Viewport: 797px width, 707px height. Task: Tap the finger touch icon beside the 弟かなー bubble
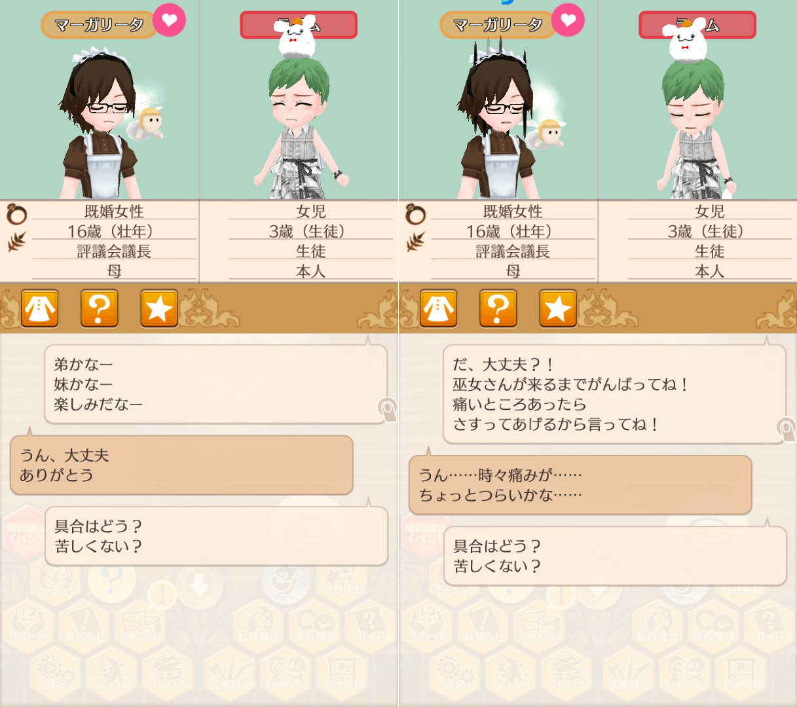[388, 409]
